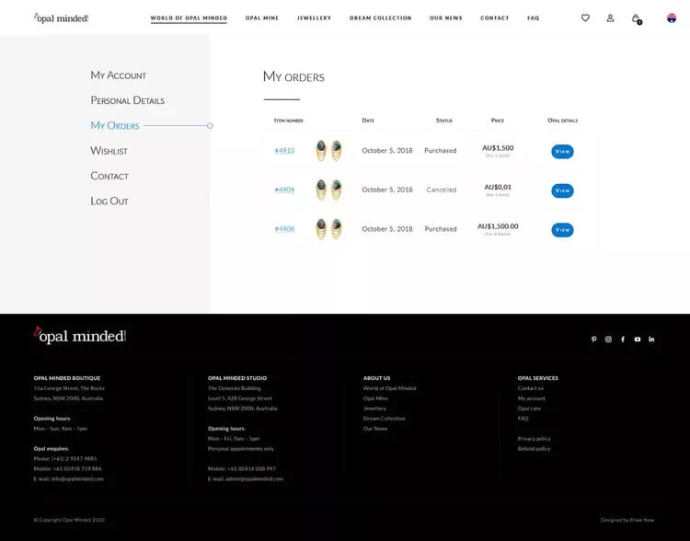The height and width of the screenshot is (541, 690).
Task: Click the Opal Details column header
Action: [562, 121]
